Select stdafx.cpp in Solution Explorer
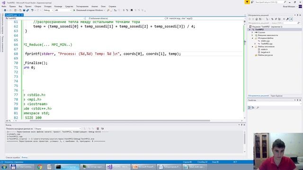The width and height of the screenshot is (303, 170). tap(265, 41)
